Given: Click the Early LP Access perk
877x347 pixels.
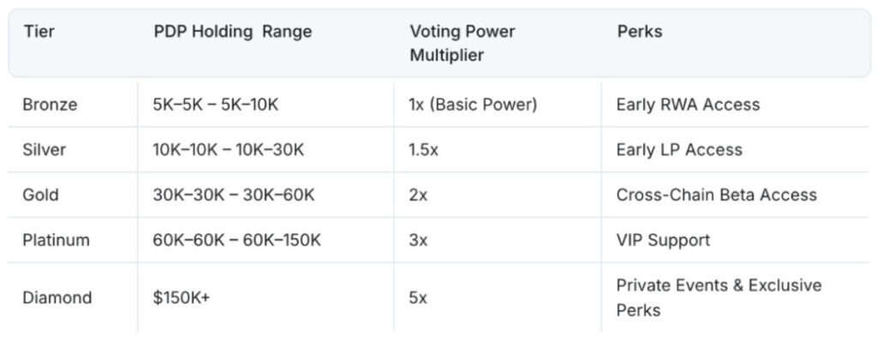Looking at the screenshot, I should (679, 149).
